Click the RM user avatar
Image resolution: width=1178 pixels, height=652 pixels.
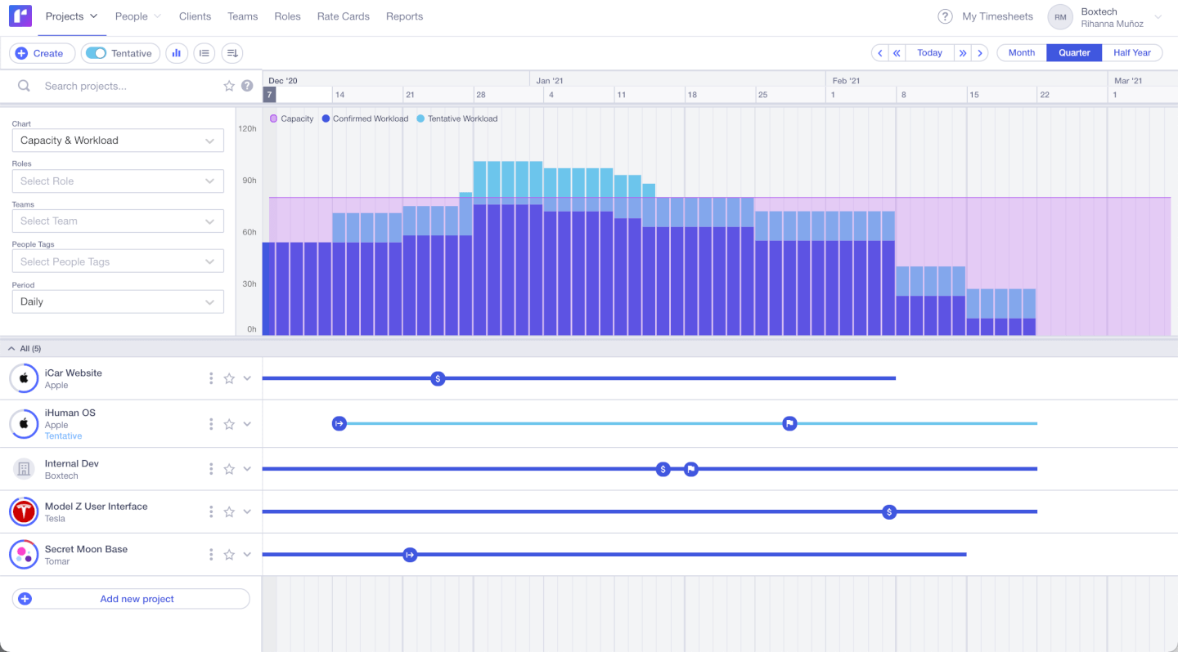[1060, 17]
